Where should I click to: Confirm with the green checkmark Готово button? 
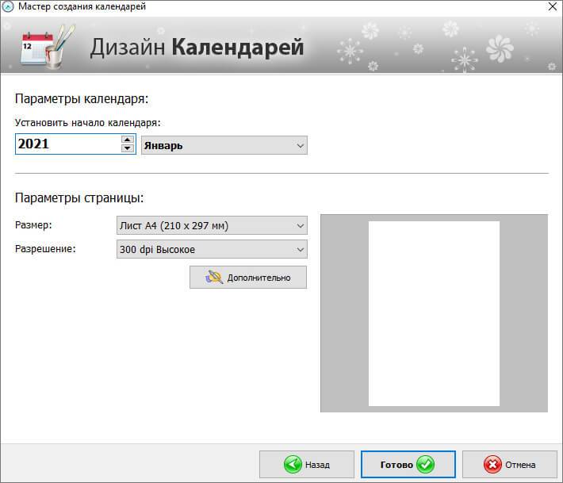click(408, 464)
